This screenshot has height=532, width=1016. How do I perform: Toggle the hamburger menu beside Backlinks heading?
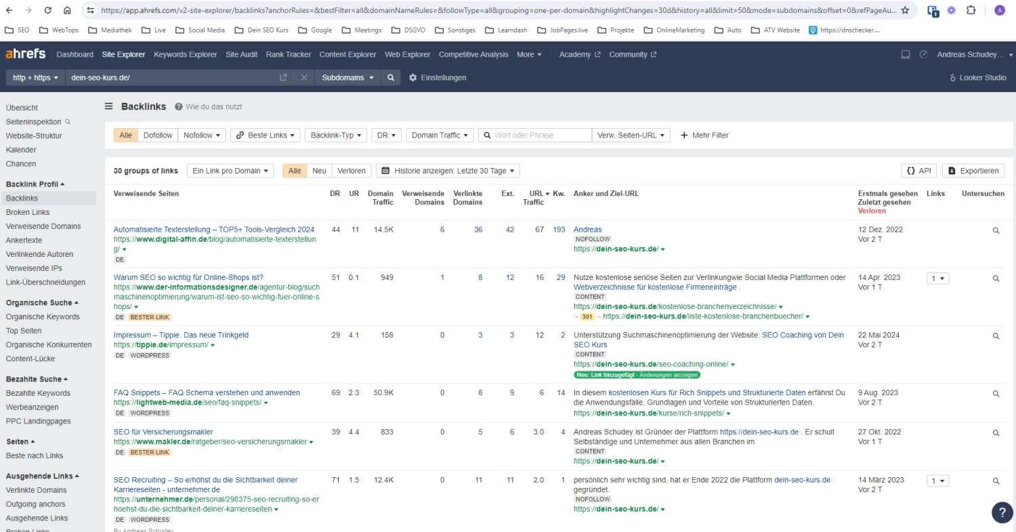(x=108, y=106)
